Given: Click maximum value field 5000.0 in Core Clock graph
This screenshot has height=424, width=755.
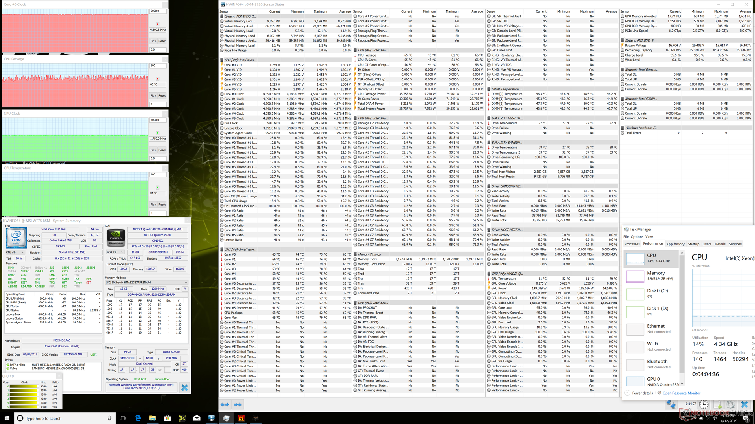Looking at the screenshot, I should coord(158,11).
